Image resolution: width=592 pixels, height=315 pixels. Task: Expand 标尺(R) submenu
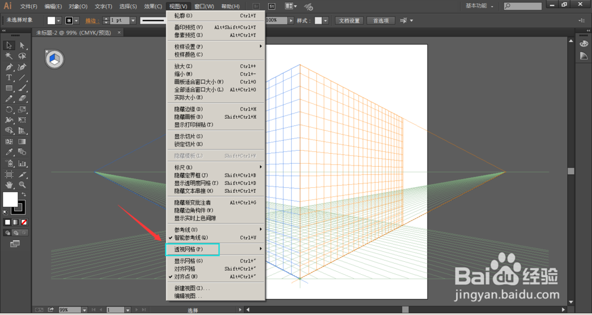tap(215, 167)
